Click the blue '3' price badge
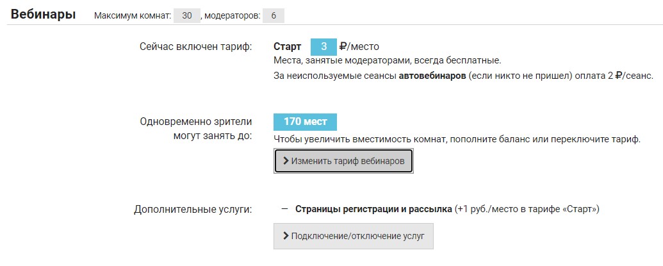Screen dimensions: 663x266 tap(324, 46)
